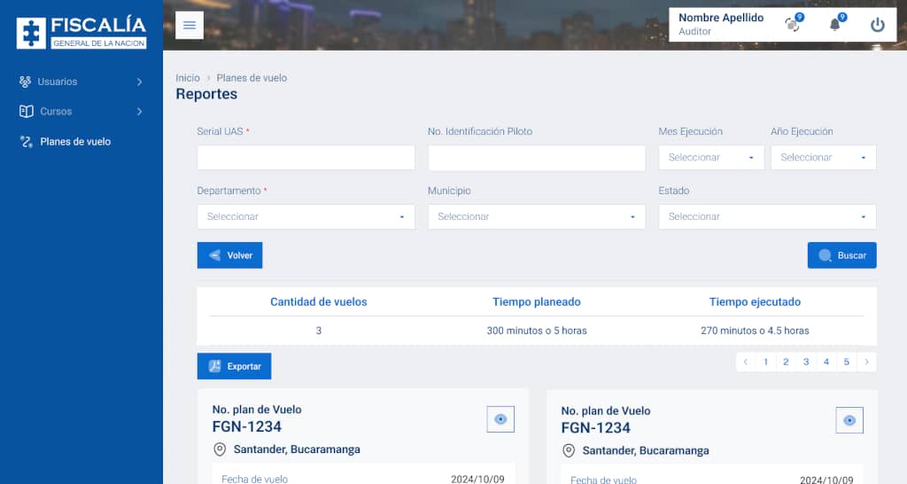Open the Año Ejecución dropdown
The height and width of the screenshot is (484, 907).
(x=823, y=158)
